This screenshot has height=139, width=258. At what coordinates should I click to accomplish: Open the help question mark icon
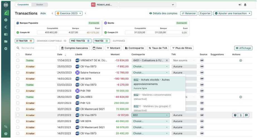tap(6, 134)
